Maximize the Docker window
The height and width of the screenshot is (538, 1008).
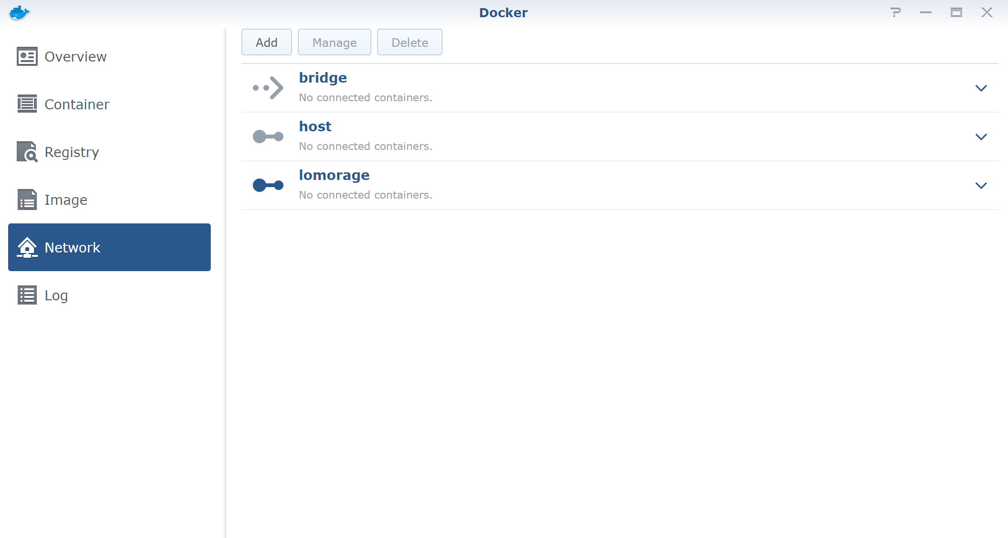pyautogui.click(x=956, y=12)
